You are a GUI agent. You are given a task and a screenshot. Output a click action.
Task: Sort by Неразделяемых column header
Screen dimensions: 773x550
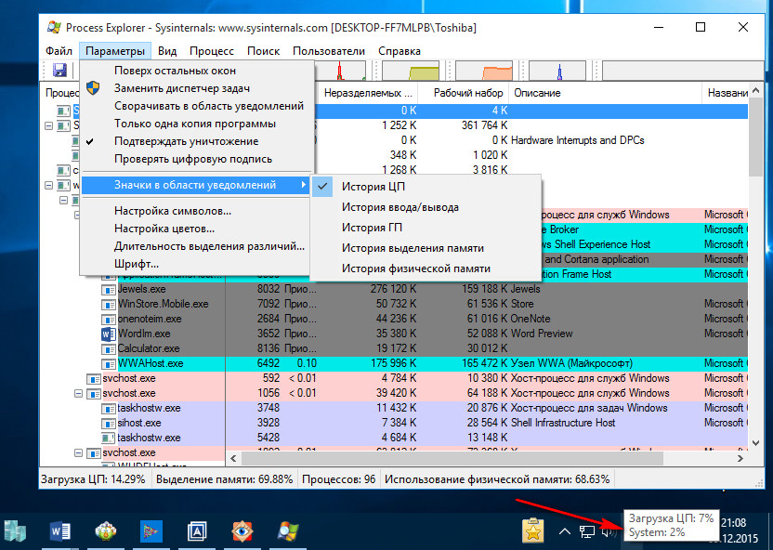368,93
